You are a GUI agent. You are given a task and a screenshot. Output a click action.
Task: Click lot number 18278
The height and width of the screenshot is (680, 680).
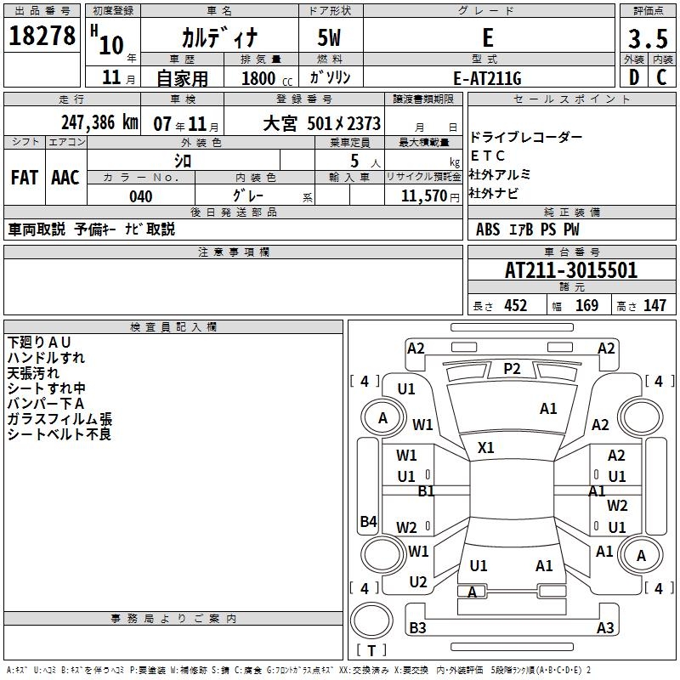(x=42, y=36)
